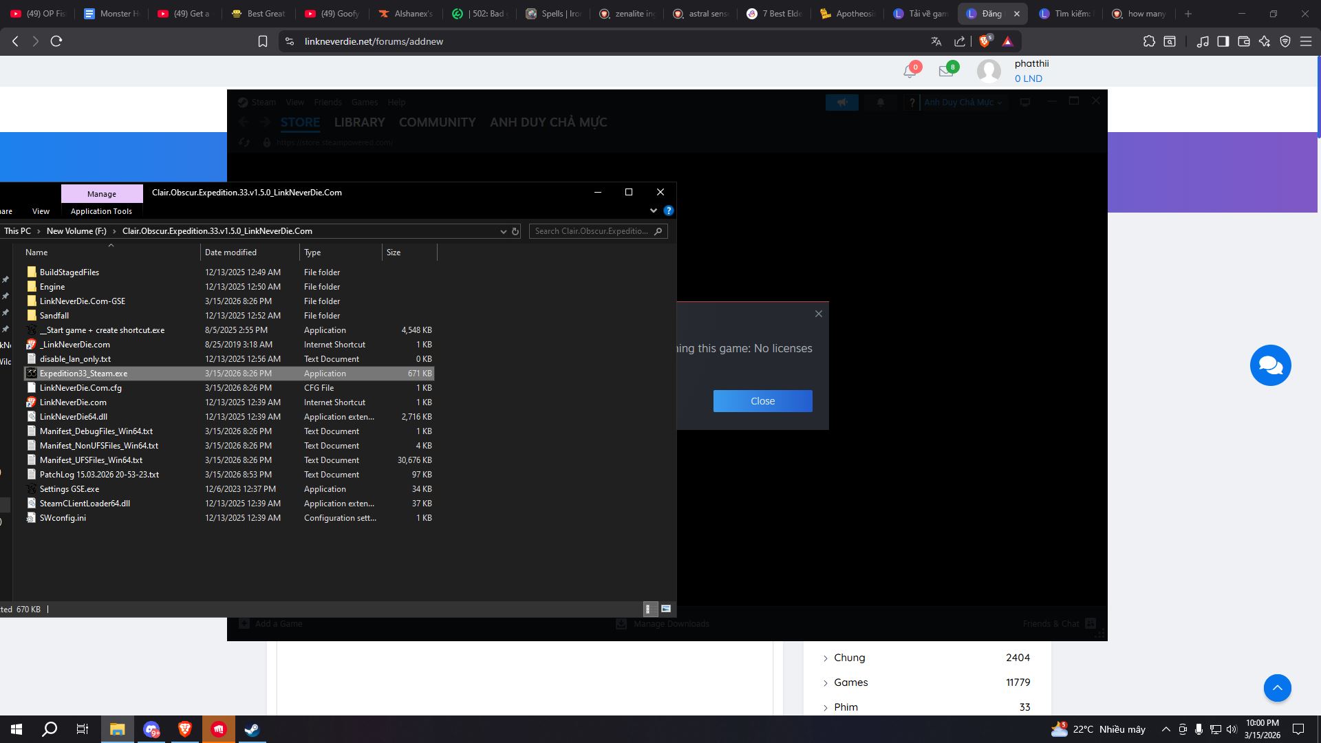The height and width of the screenshot is (743, 1321).
Task: Click the blue chat bubble button
Action: (1270, 365)
